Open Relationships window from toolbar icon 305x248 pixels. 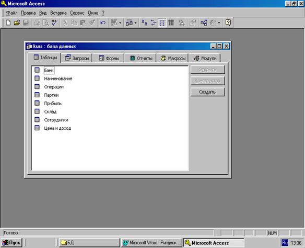click(204, 23)
